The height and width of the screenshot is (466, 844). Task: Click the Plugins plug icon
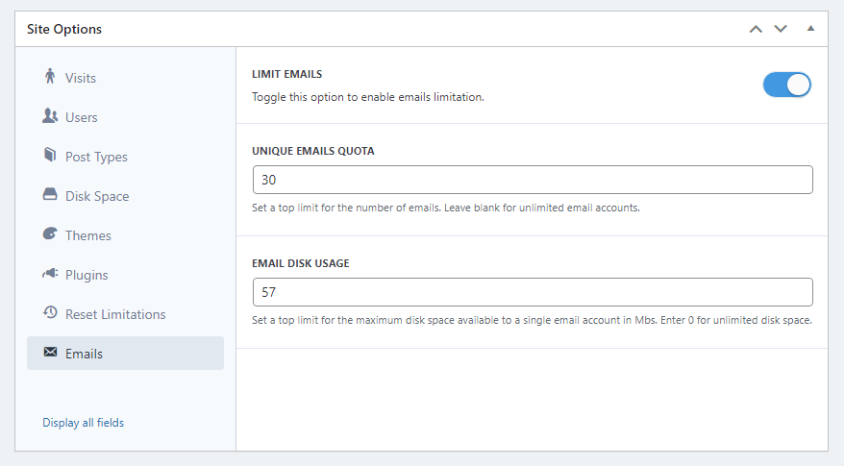pos(50,274)
